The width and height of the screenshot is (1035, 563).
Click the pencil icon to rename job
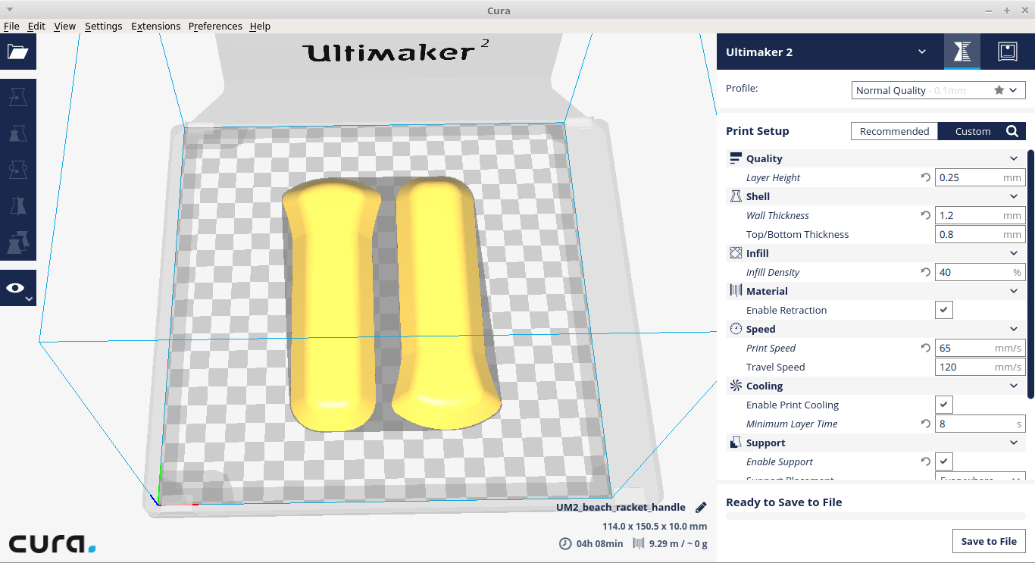click(x=701, y=508)
